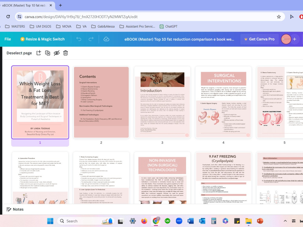
Task: Open Microsoft Word from the taskbar
Action: [191, 221]
